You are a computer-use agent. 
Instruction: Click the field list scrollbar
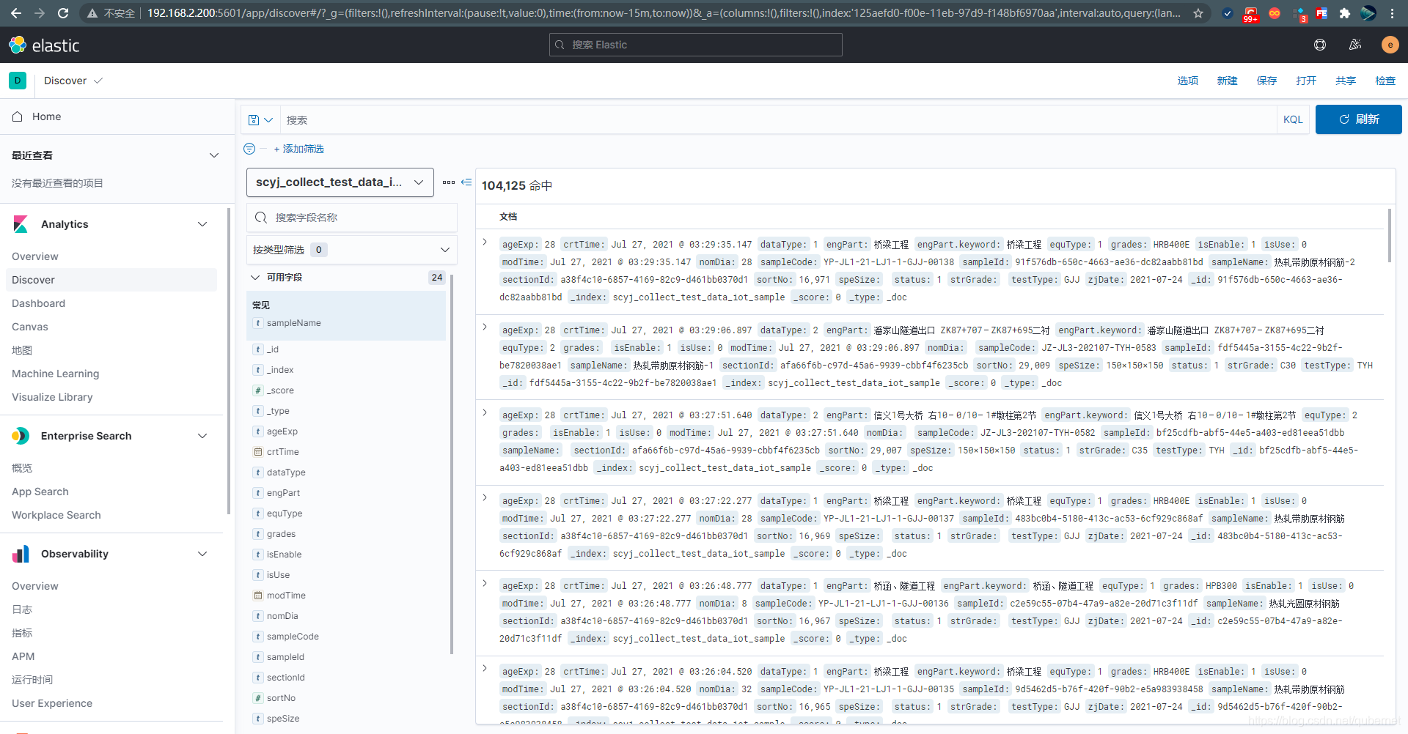pyautogui.click(x=452, y=463)
